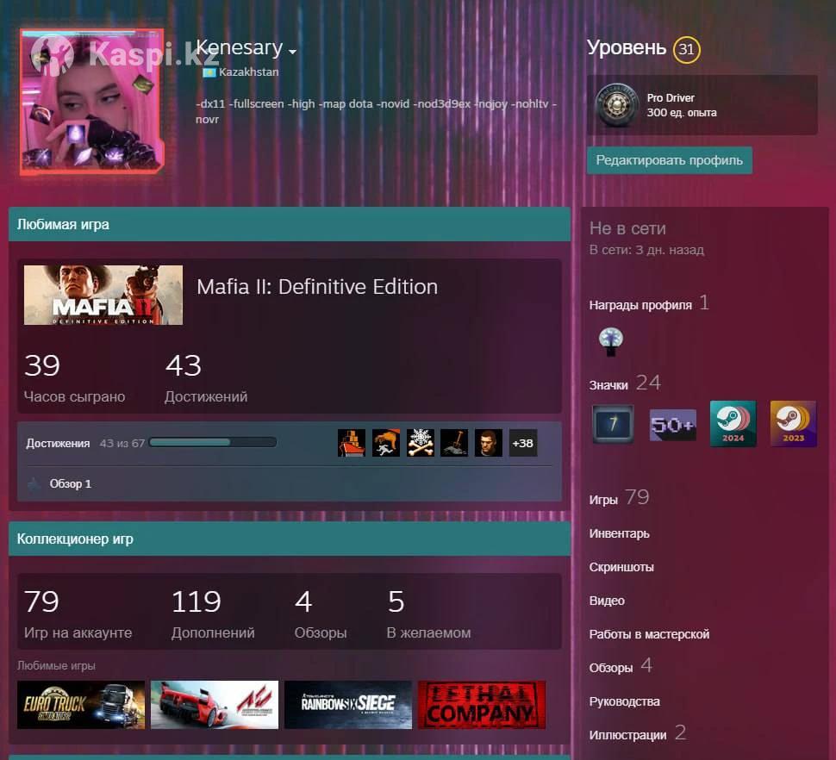
Task: Click the '300 ед. опыта' experience text
Action: (682, 113)
